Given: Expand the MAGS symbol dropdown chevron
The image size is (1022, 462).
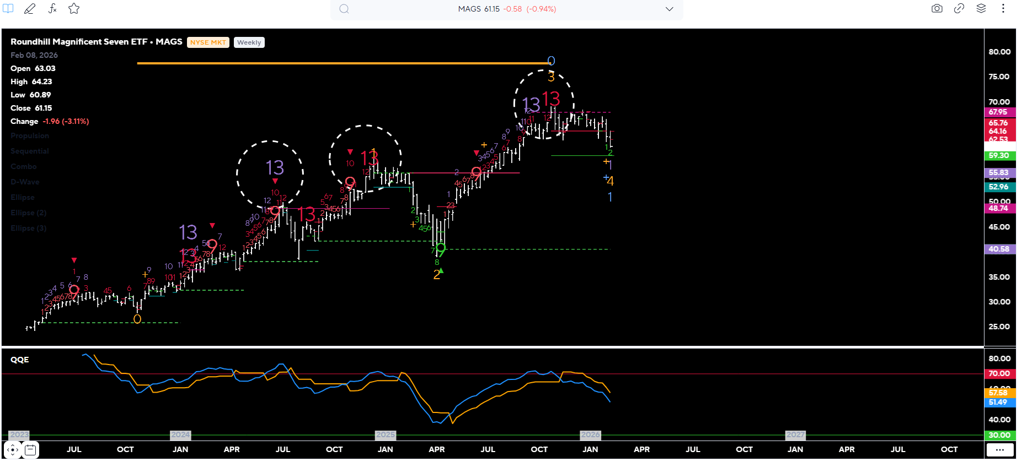Looking at the screenshot, I should click(x=669, y=9).
